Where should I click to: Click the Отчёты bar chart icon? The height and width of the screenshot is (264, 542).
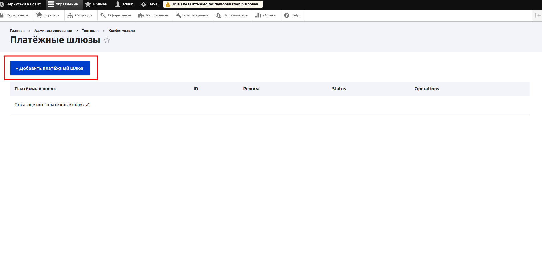coord(258,15)
